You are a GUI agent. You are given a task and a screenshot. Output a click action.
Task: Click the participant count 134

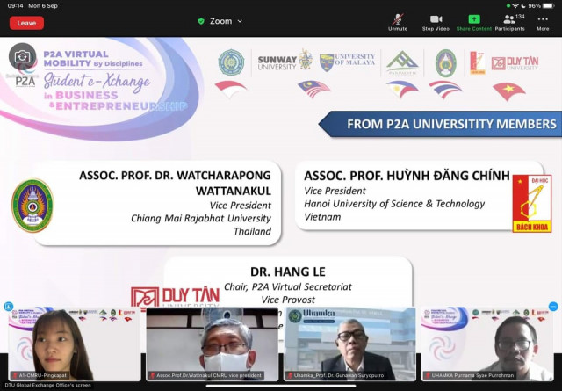point(520,17)
